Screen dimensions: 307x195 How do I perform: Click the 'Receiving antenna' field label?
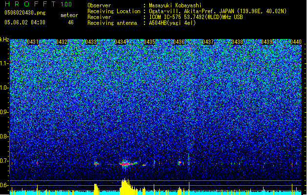click(112, 23)
